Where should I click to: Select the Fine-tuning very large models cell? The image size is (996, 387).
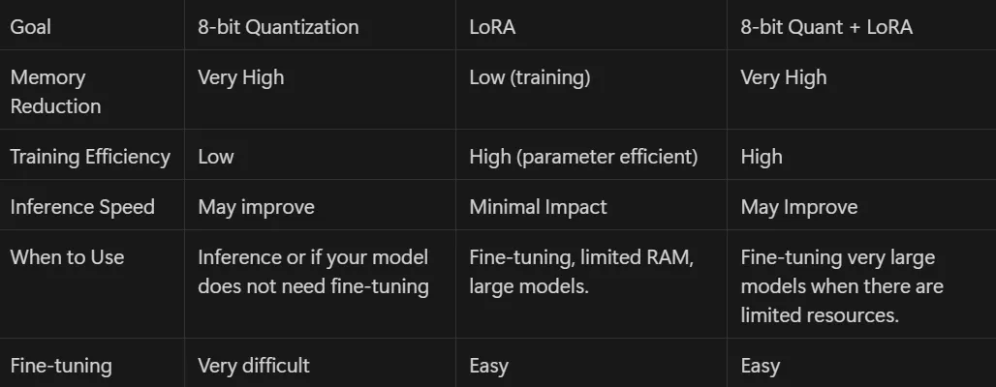[842, 286]
